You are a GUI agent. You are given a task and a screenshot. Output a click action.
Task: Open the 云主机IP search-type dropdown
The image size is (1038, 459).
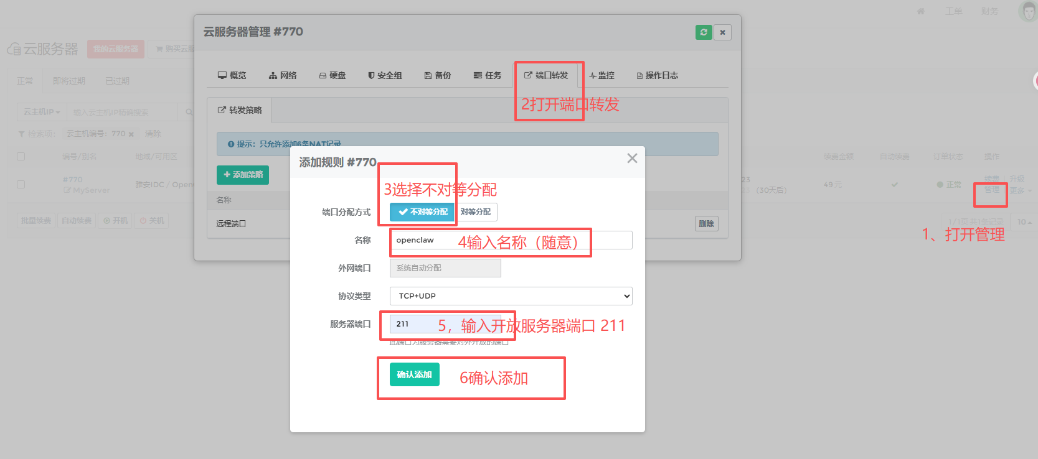click(42, 112)
